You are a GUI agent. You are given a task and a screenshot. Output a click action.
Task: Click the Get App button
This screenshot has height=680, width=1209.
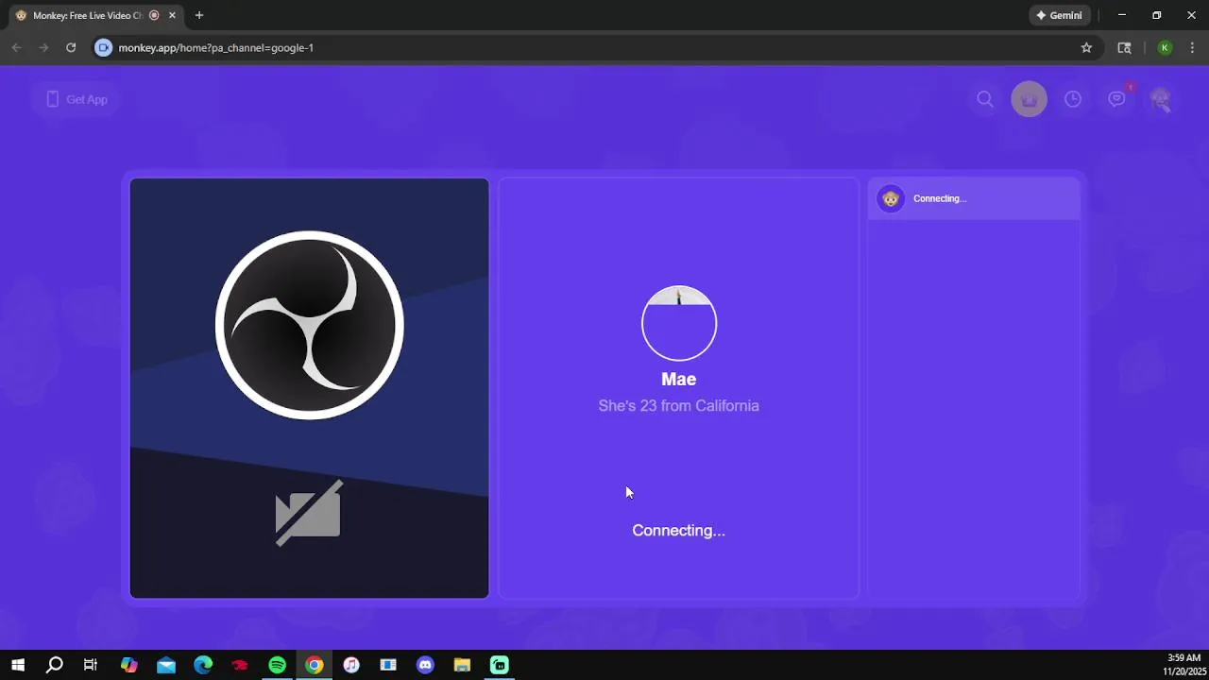tap(77, 99)
